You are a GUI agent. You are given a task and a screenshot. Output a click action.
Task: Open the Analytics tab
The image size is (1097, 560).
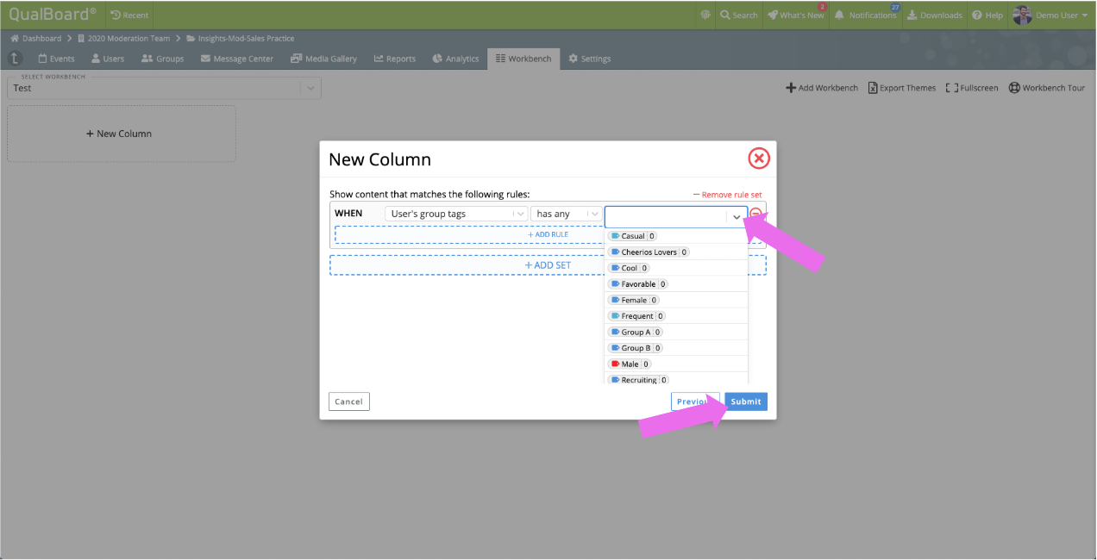click(x=456, y=59)
